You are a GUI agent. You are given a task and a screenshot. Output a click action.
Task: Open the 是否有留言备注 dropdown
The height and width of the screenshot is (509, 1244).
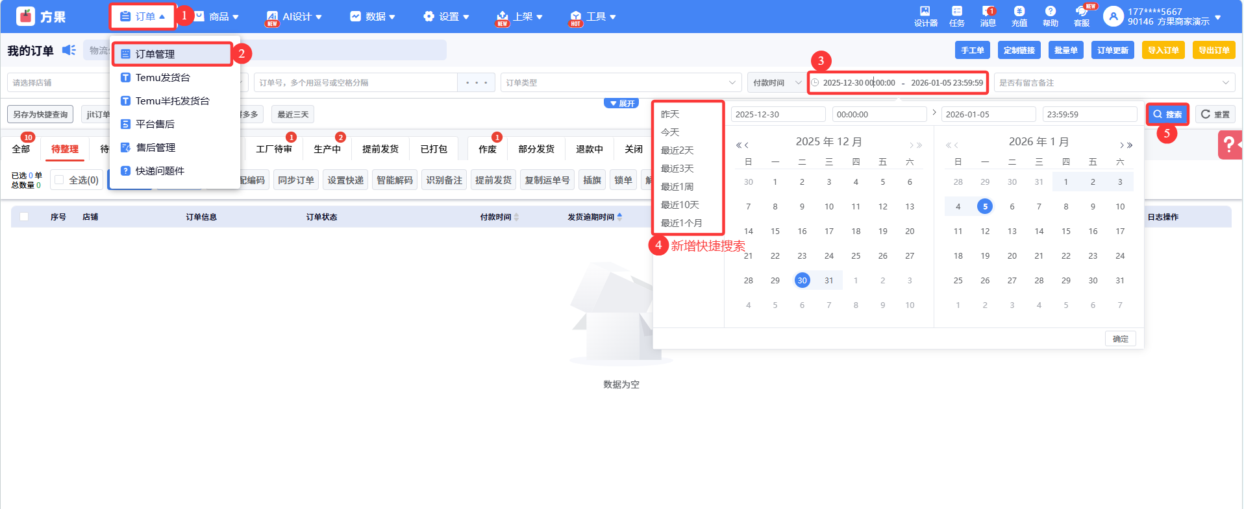tap(1114, 83)
